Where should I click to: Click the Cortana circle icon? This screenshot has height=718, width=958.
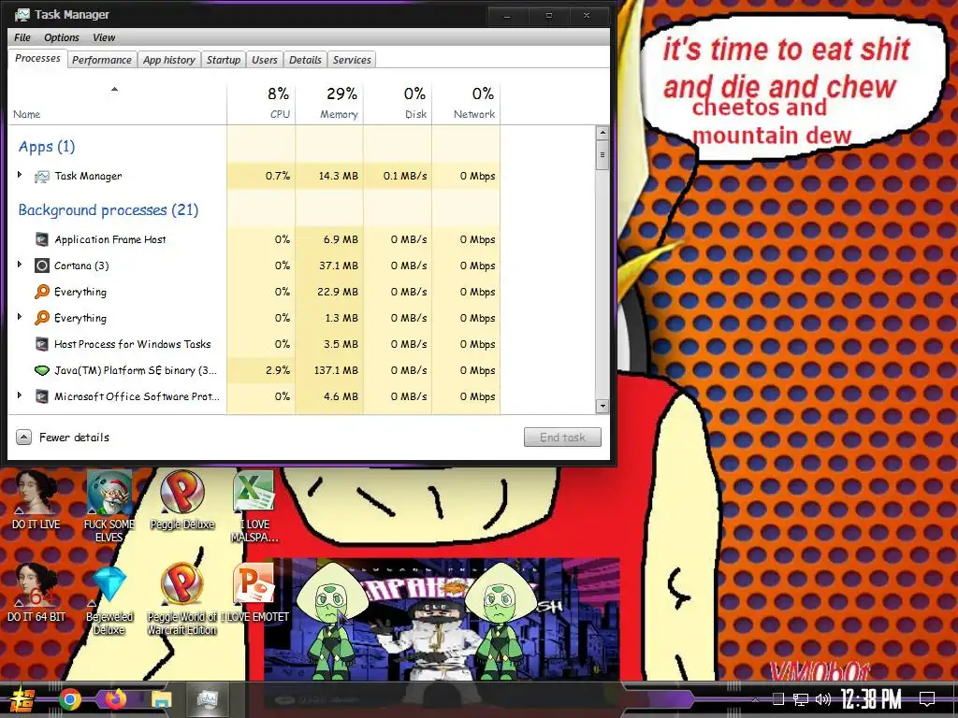point(41,266)
